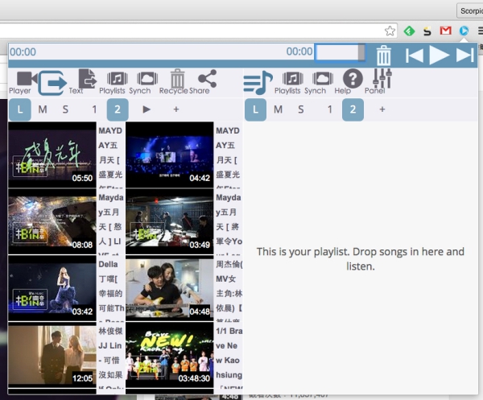483x400 pixels.
Task: Skip to the previous track
Action: click(414, 55)
